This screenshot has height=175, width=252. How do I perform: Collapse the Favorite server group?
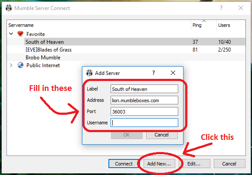11,34
